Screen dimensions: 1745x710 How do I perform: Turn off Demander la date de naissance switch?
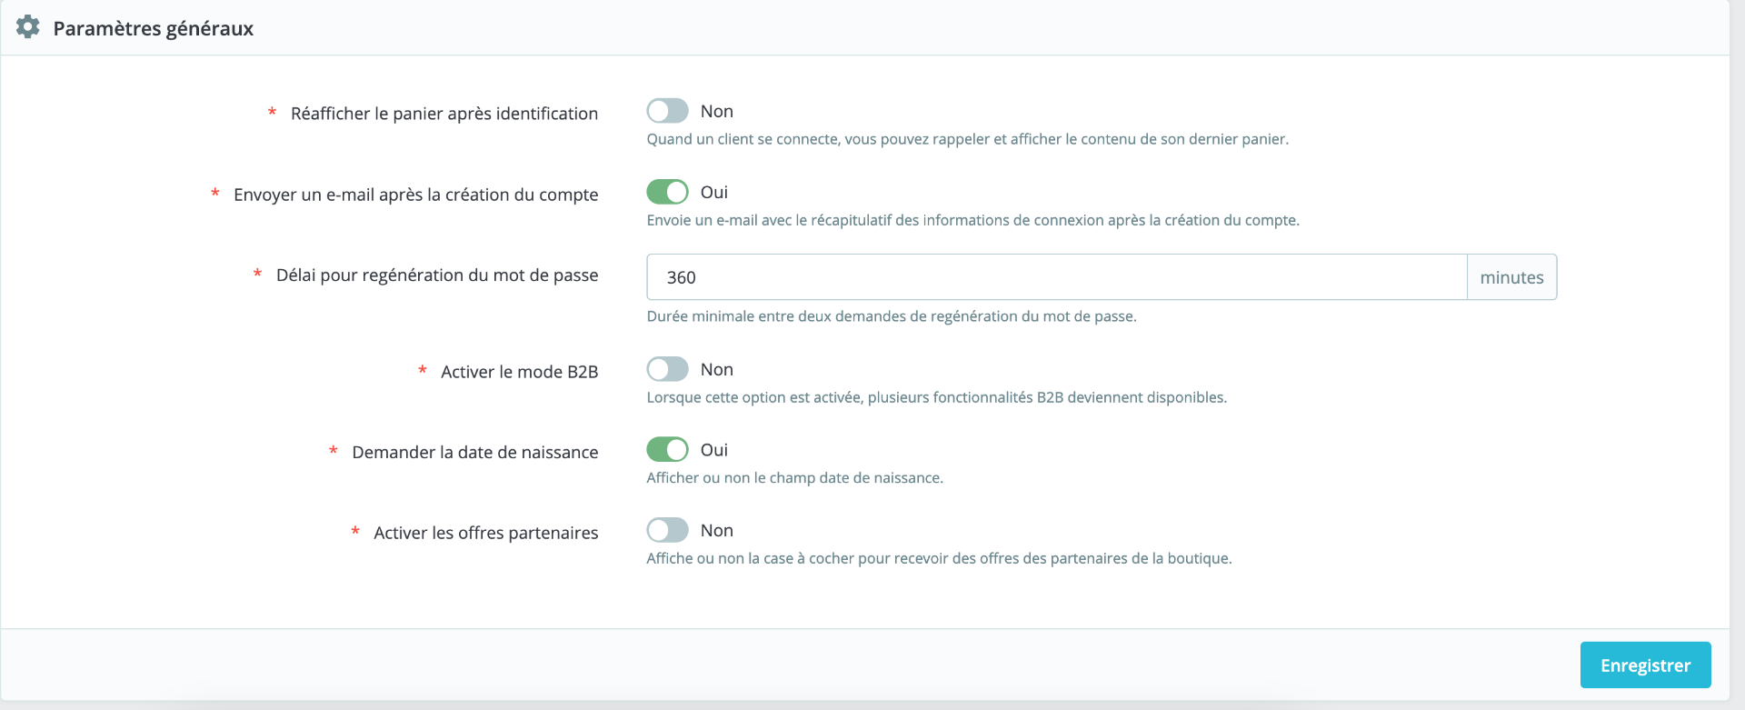click(667, 449)
